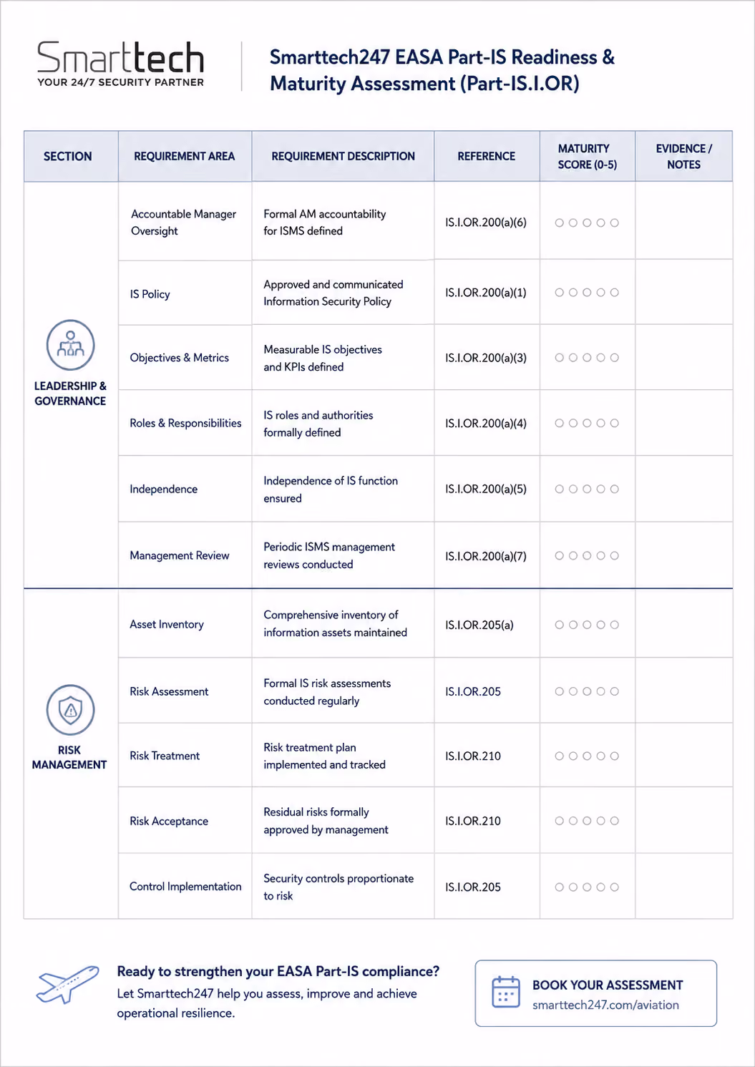Click the REQUIREMENT AREA column header
Screen dimensions: 755x1067
185,156
